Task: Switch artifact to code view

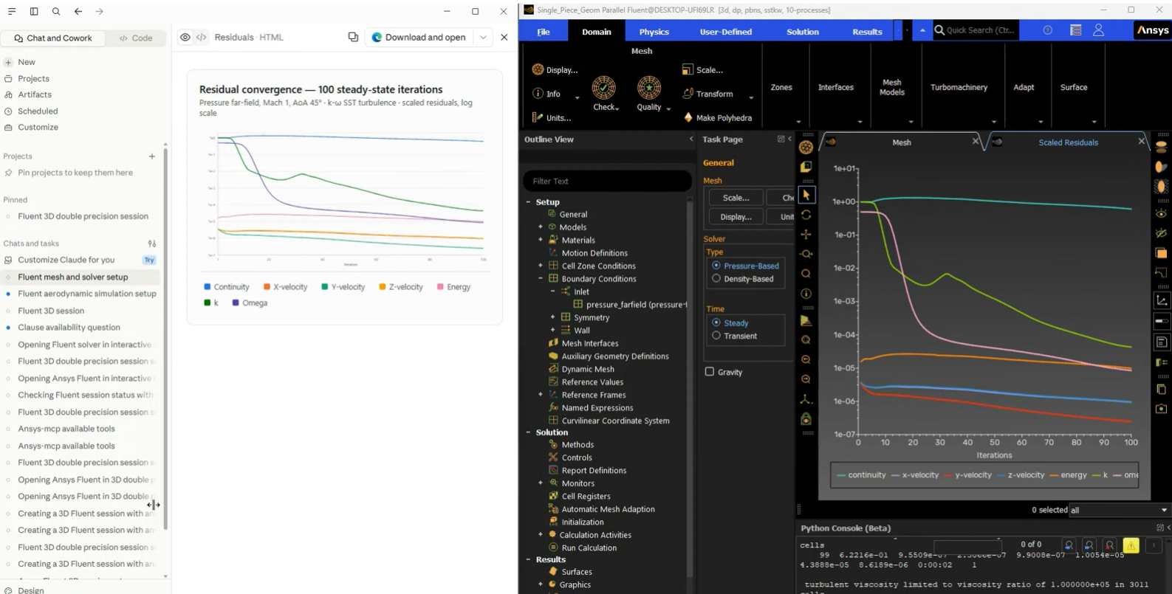Action: (x=201, y=37)
